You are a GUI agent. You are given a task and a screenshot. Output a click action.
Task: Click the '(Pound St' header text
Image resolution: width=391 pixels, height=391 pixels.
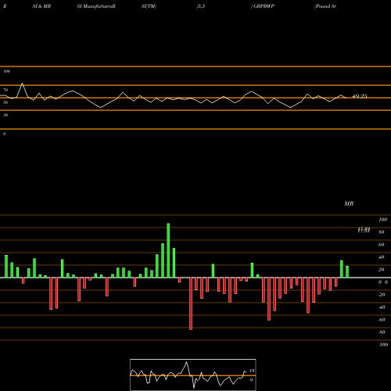click(x=325, y=6)
